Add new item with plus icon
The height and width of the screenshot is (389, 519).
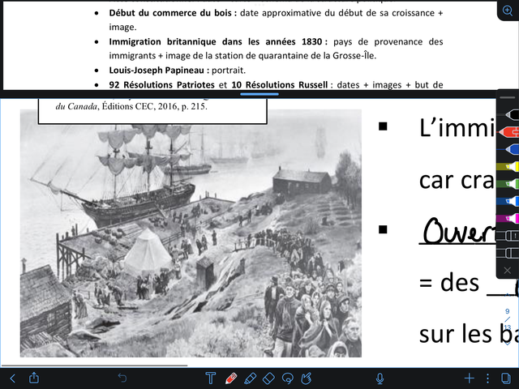(470, 378)
